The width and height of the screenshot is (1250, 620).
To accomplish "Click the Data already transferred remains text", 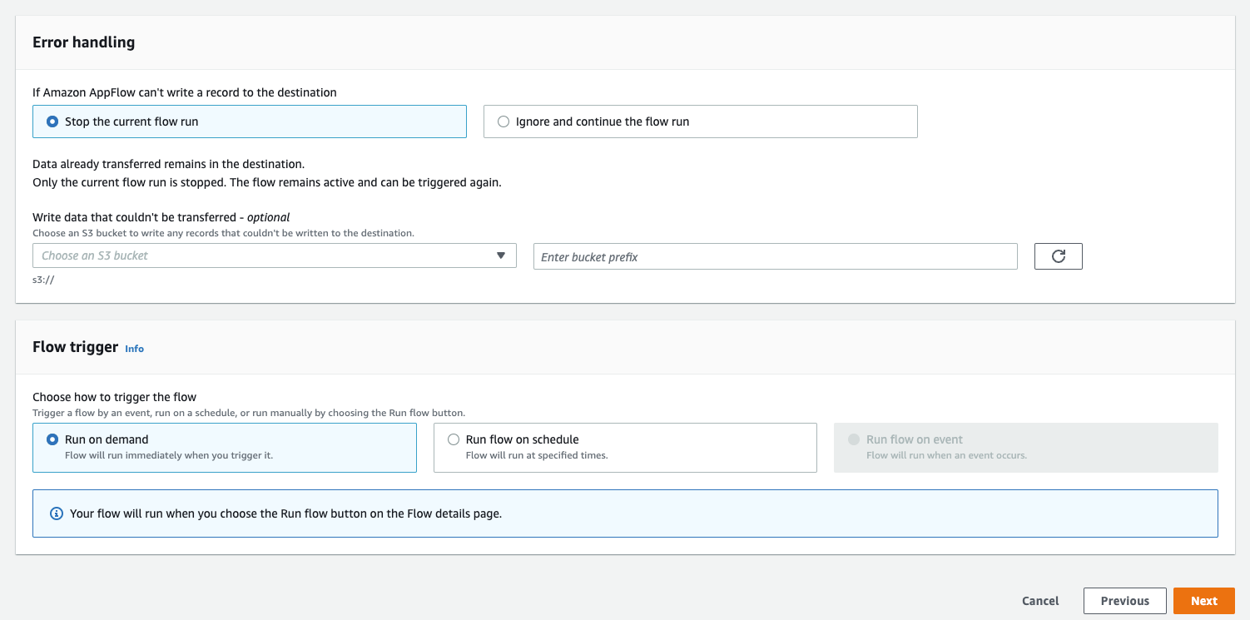I will (168, 165).
